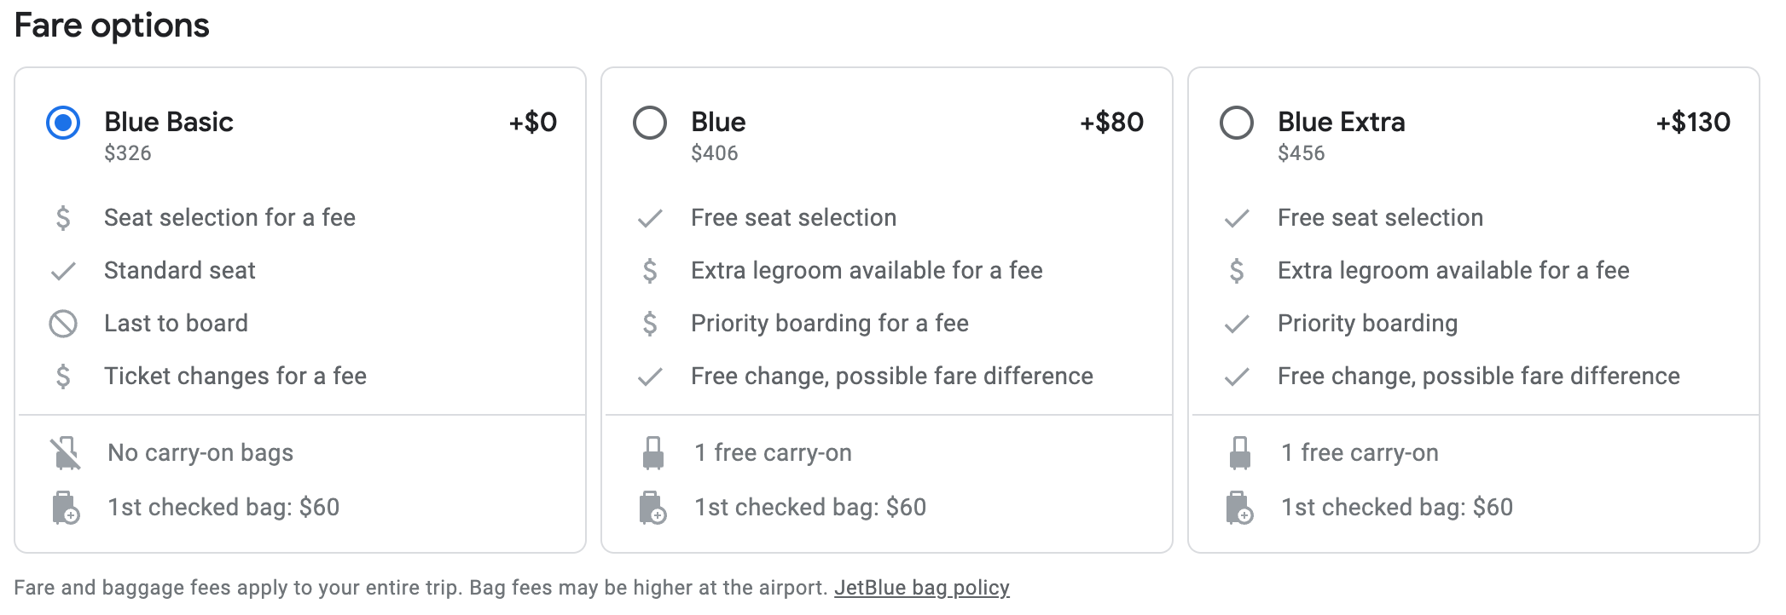
Task: Click the Blue fare carry-on luggage icon
Action: pyautogui.click(x=652, y=453)
